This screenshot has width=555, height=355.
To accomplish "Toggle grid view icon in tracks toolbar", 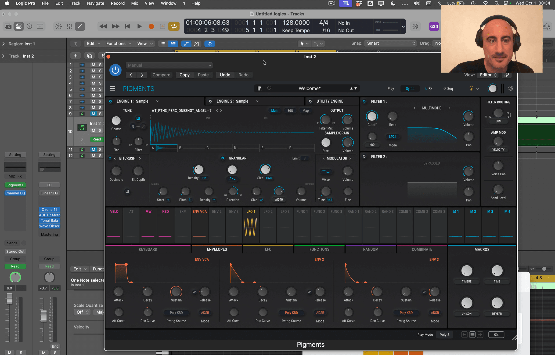I will [163, 44].
